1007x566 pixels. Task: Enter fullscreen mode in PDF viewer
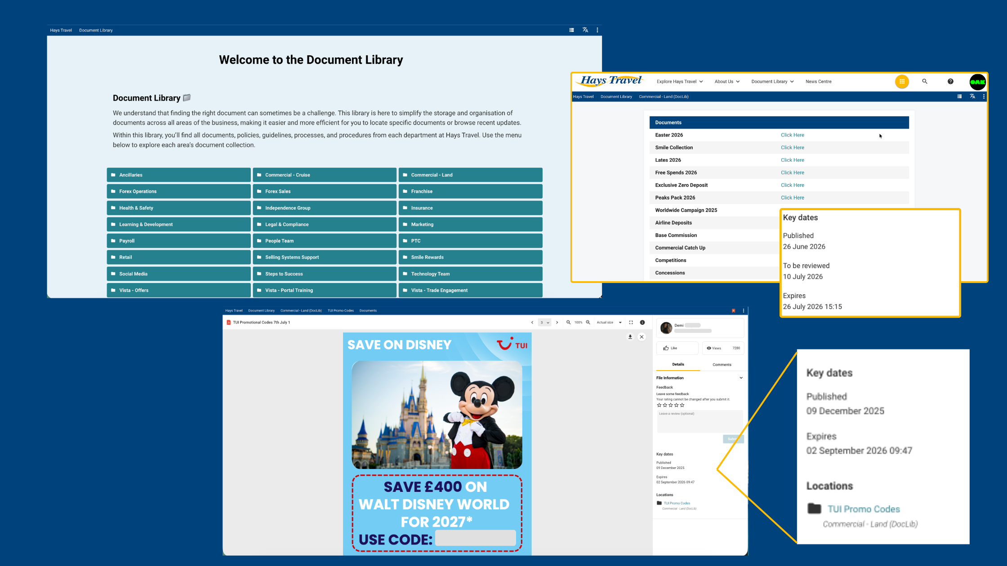pos(631,323)
